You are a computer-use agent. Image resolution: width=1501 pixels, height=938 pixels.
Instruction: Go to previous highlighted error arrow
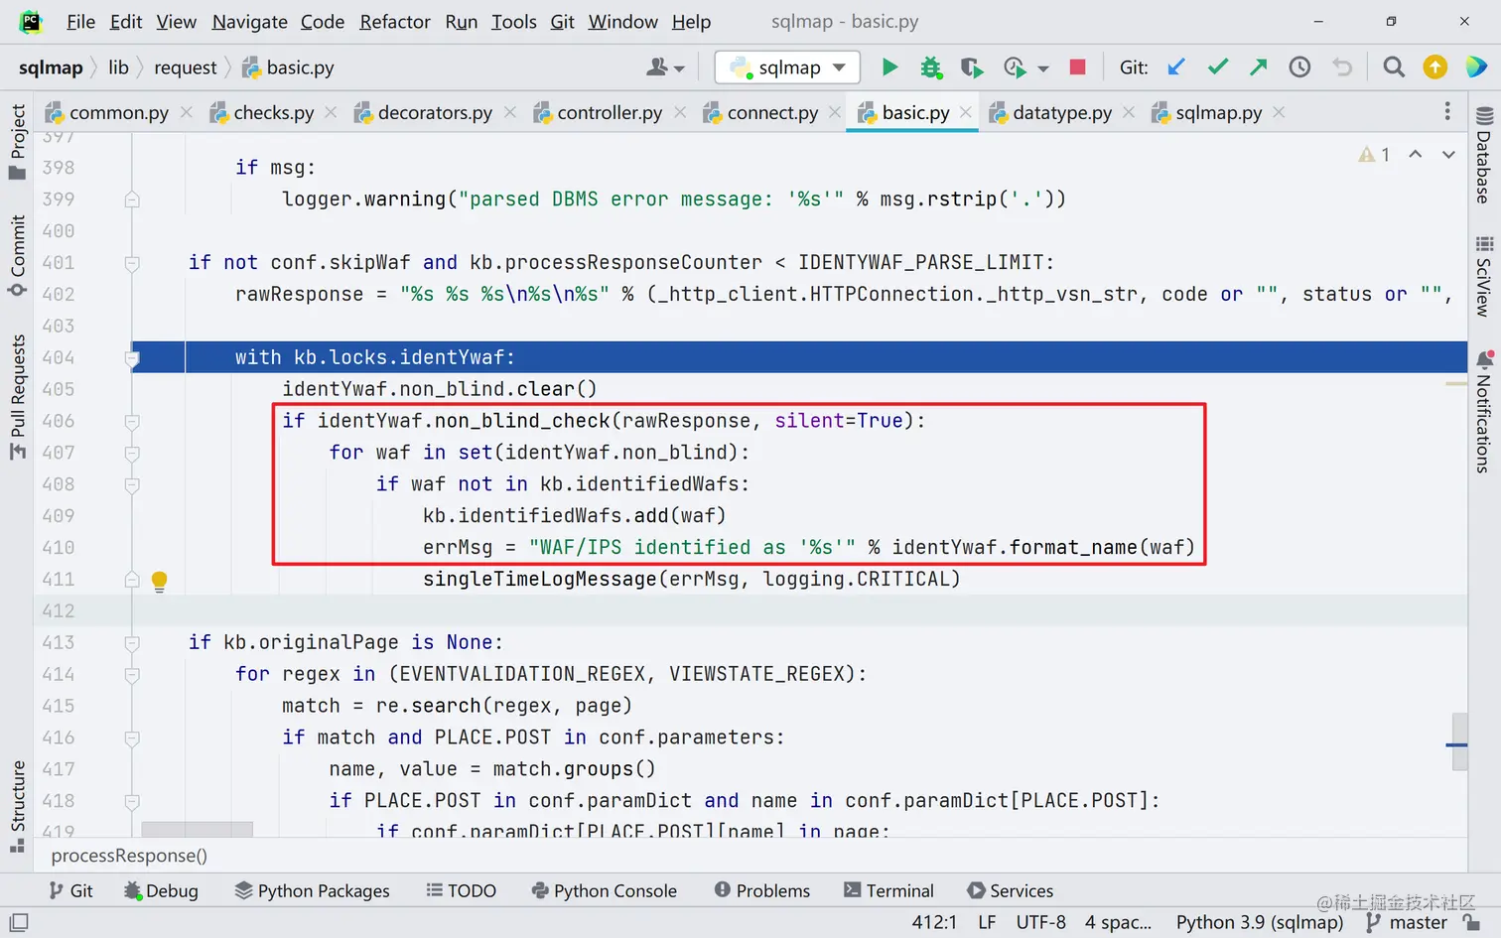click(1416, 155)
